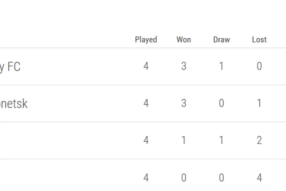Open the team name ending in netsk

[x=14, y=104]
